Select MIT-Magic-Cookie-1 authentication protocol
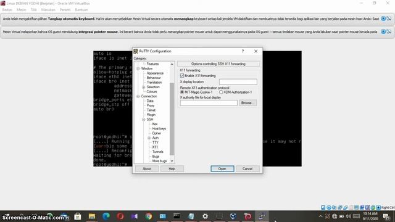Viewport: 395px width, 222px height. pyautogui.click(x=182, y=92)
